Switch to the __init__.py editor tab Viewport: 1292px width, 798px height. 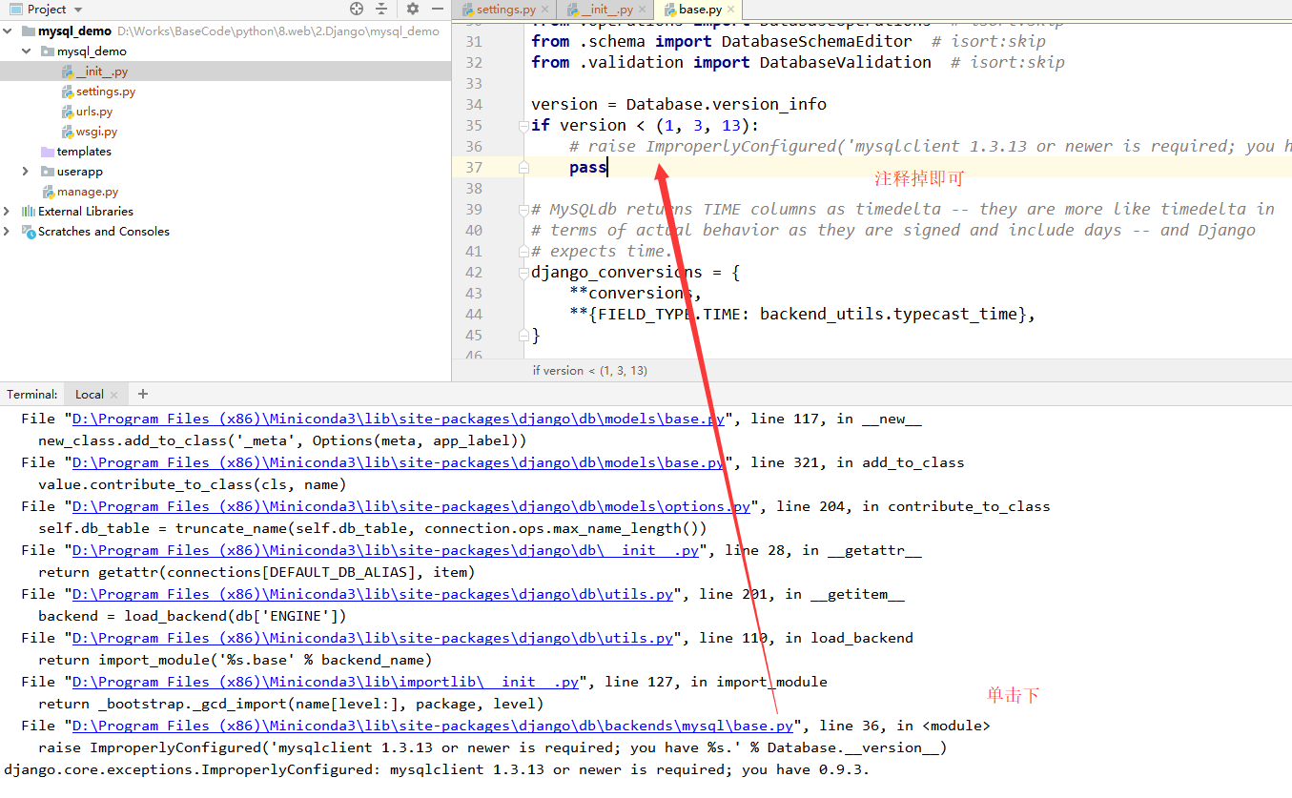tap(606, 10)
